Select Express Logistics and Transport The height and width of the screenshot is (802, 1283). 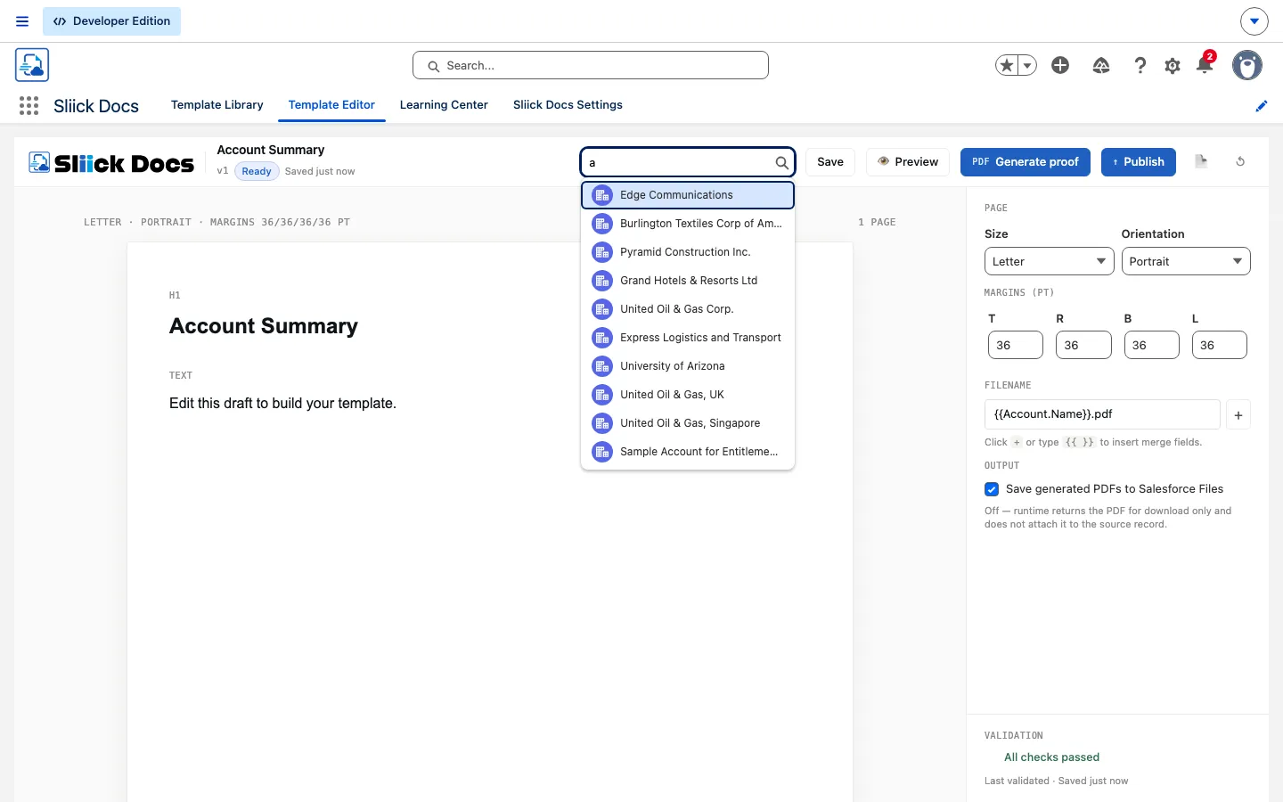coord(688,338)
